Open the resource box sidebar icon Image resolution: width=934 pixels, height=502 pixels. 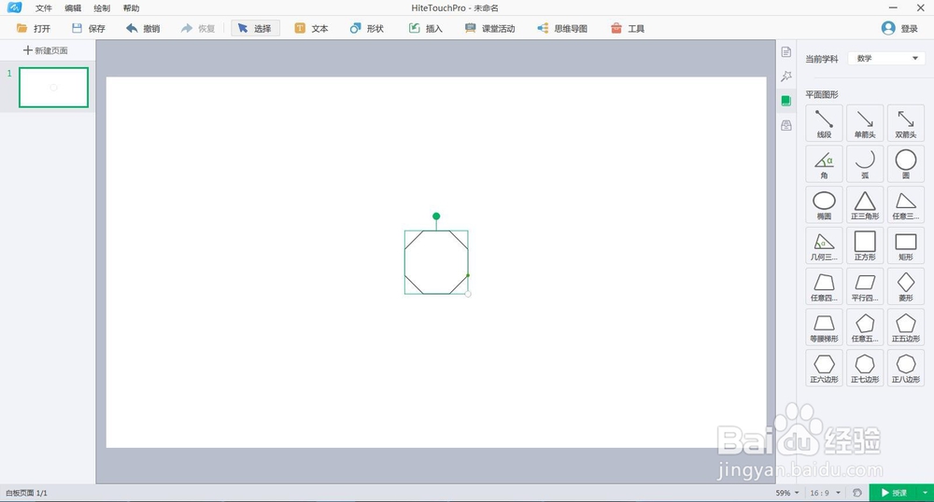click(x=786, y=125)
